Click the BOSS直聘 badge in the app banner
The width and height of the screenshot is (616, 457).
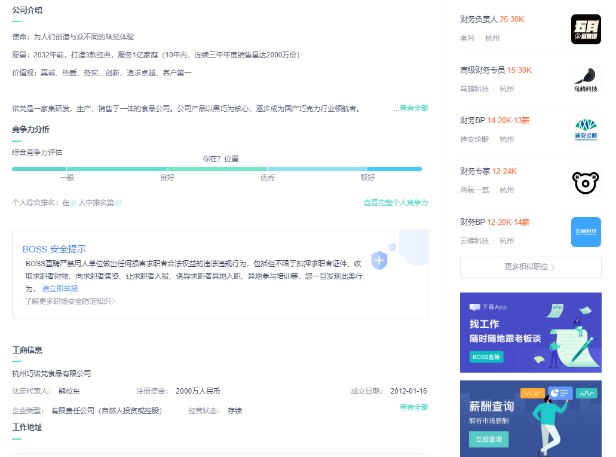point(487,356)
